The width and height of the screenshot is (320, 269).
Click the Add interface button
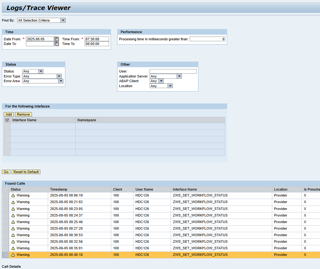[9, 114]
